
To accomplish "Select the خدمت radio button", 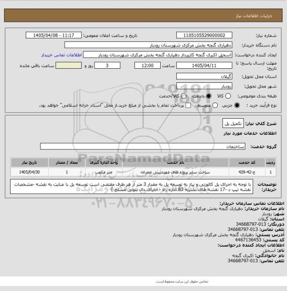I will 209,96.
